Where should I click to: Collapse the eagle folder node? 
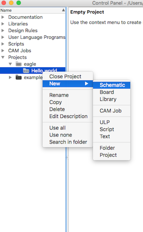click(10, 64)
